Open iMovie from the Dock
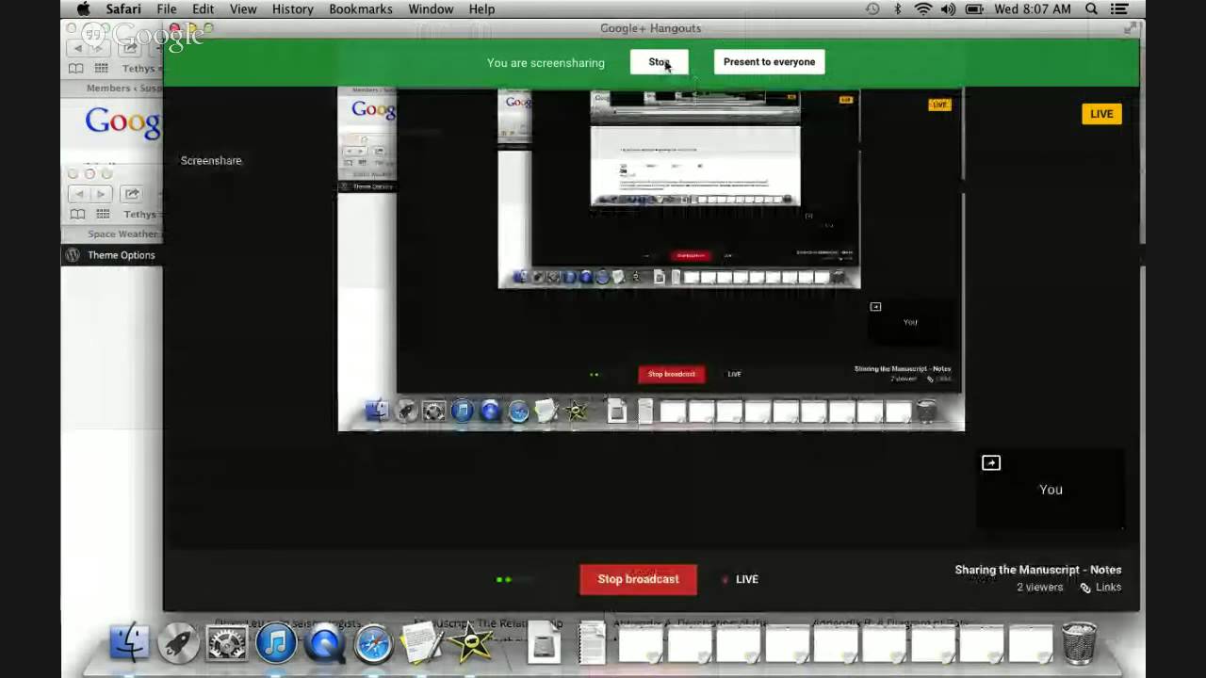 click(x=472, y=643)
